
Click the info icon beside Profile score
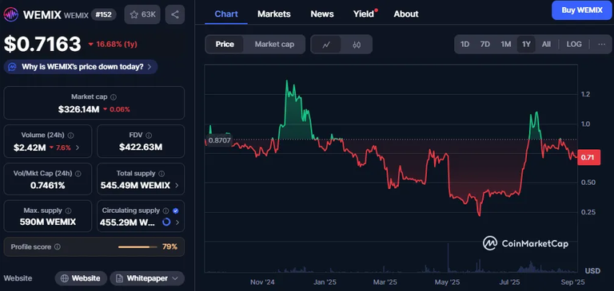click(58, 247)
